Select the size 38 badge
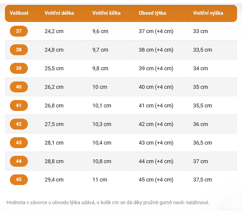 (19, 50)
